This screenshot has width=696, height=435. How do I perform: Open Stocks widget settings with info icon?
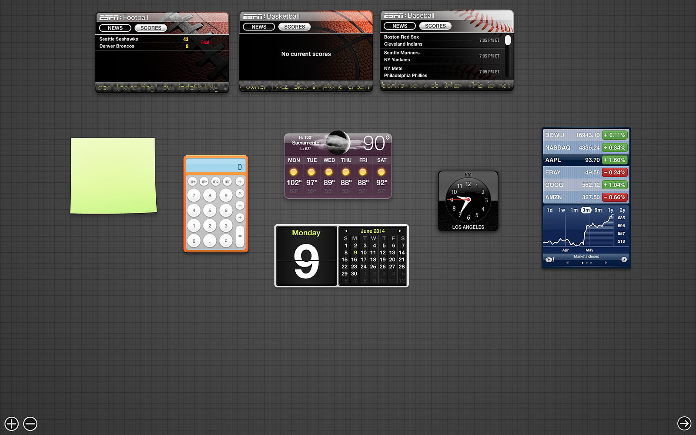624,260
